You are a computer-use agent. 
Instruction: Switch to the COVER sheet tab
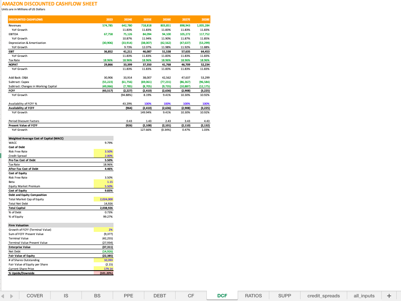click(35, 295)
